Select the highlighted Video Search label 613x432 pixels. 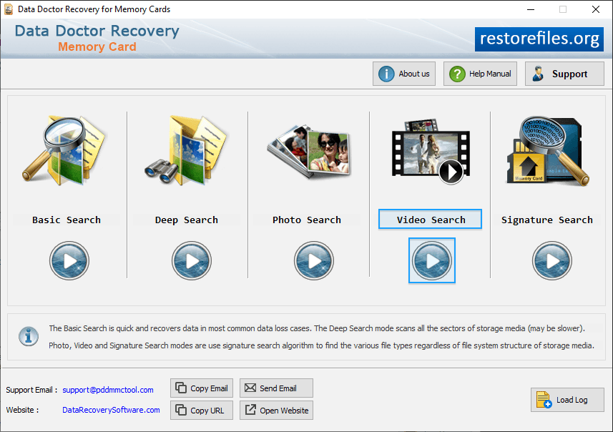(x=430, y=220)
